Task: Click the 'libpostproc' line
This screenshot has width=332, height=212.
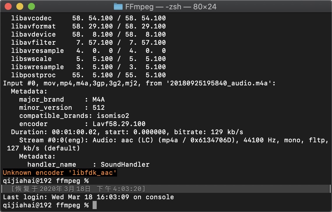Action: 33,75
